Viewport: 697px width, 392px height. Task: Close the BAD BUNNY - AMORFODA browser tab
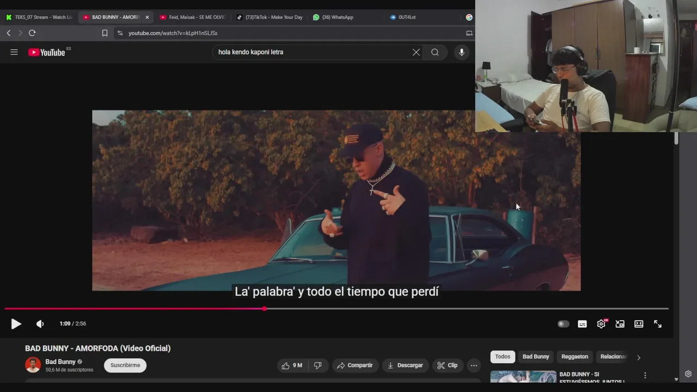[147, 17]
